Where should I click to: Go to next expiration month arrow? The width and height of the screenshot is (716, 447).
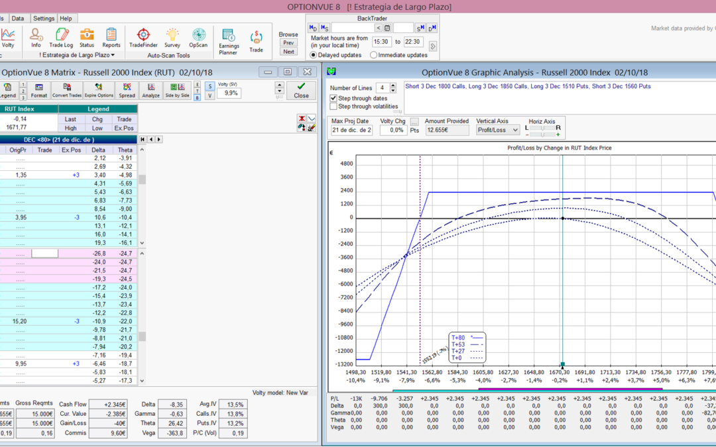pyautogui.click(x=159, y=140)
